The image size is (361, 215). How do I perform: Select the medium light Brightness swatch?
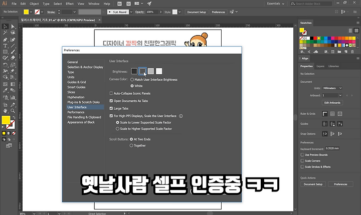coord(151,71)
